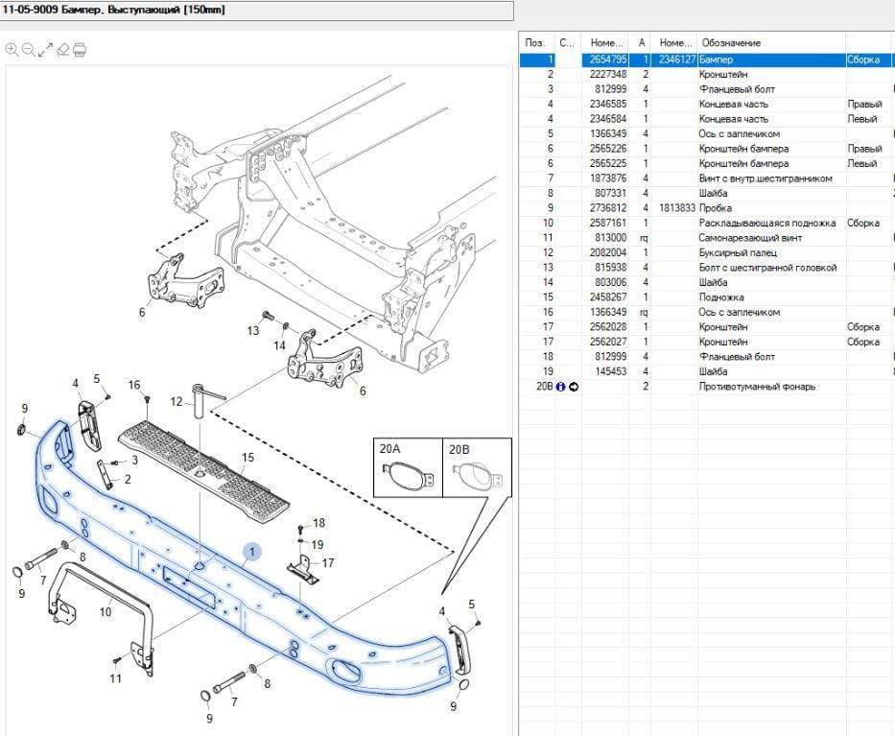Click callout 12 next to the tow pin

177,401
